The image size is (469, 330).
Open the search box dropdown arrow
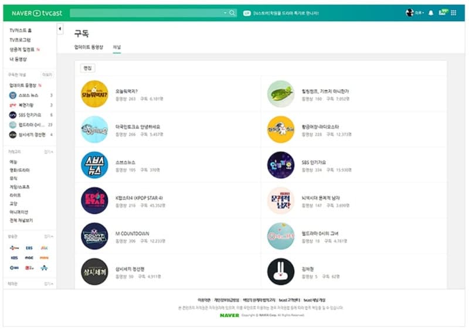[225, 13]
